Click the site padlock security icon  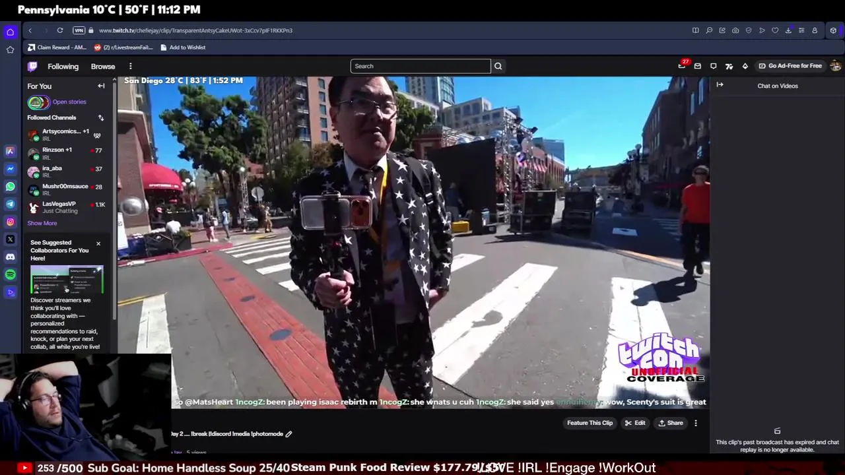(x=91, y=30)
